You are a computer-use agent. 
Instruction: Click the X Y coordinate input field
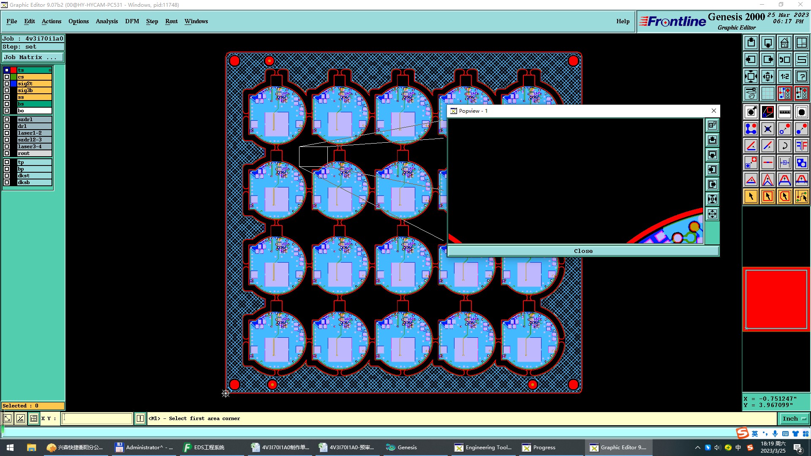(97, 418)
